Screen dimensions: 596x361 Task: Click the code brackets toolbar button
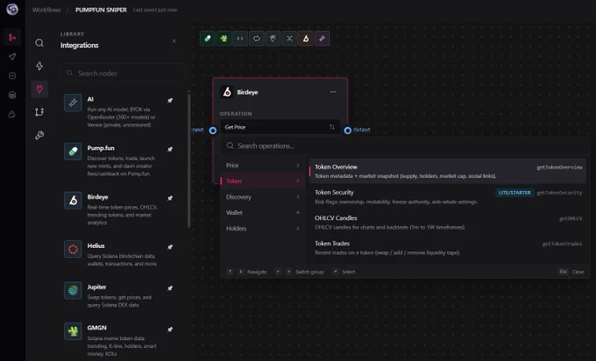pyautogui.click(x=240, y=39)
